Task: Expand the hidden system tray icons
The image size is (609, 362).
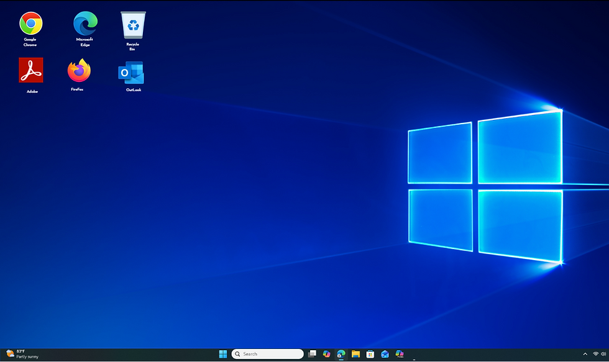Action: click(585, 354)
